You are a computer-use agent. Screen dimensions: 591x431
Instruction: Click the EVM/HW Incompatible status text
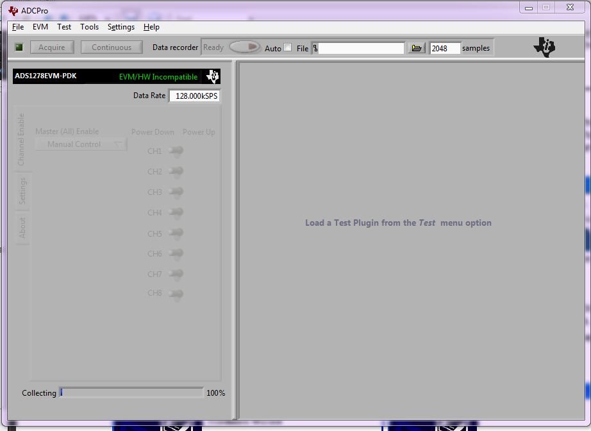pyautogui.click(x=158, y=77)
